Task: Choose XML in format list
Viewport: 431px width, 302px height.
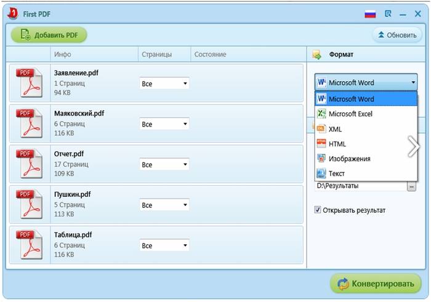Action: [366, 129]
